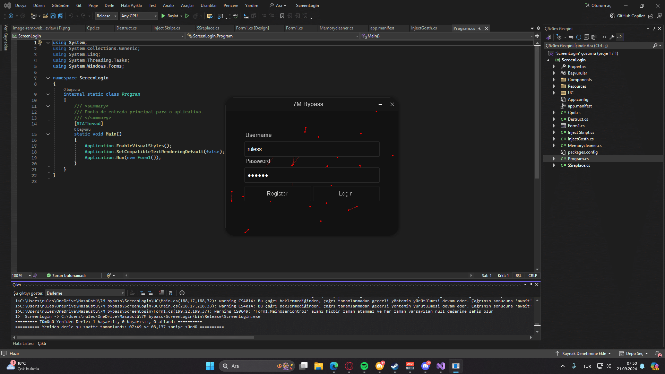The image size is (665, 374).
Task: Click the Save All icon
Action: click(x=61, y=16)
